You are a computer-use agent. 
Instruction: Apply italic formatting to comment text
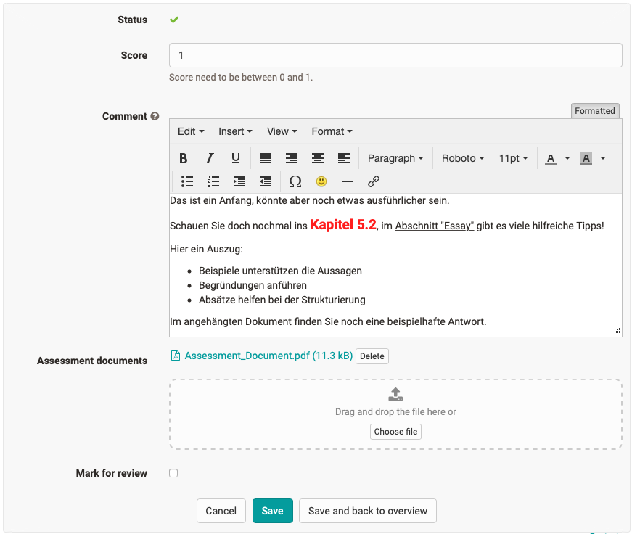pos(210,158)
